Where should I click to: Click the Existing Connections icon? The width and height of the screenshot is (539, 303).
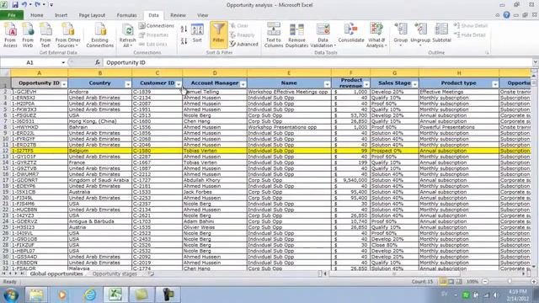tap(100, 35)
